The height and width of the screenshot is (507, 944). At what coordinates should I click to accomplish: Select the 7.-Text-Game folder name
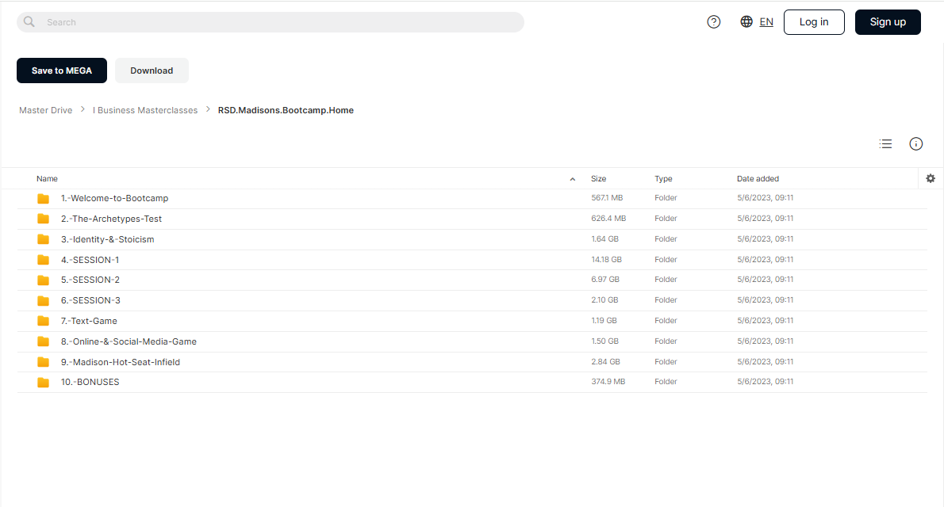[89, 321]
